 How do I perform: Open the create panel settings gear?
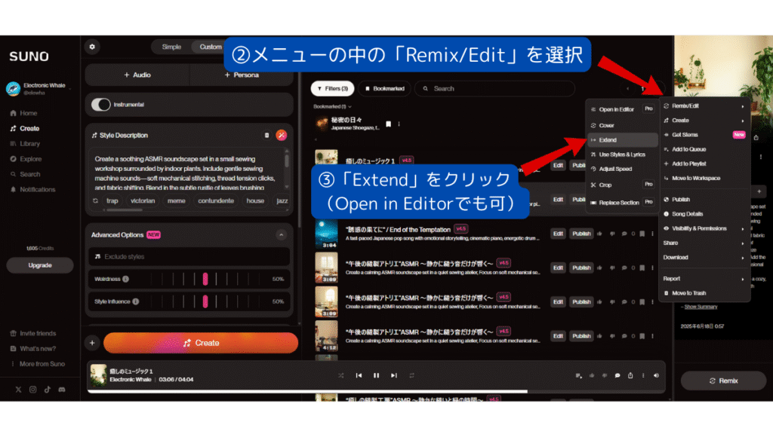tap(92, 47)
